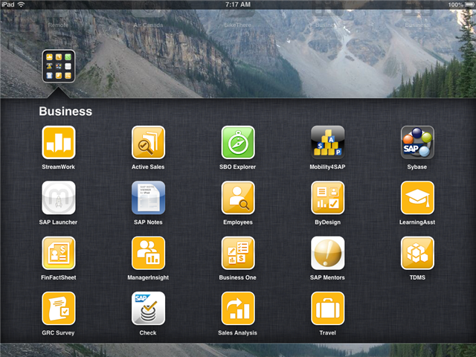Open the SAP Check app
The width and height of the screenshot is (476, 357).
(148, 308)
